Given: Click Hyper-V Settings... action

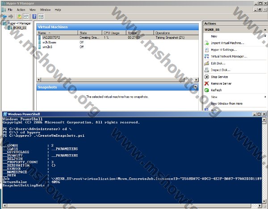Looking at the screenshot, I should pyautogui.click(x=224, y=50).
